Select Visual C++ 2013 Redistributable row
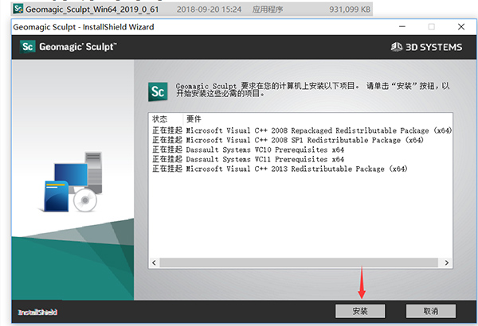Image resolution: width=478 pixels, height=326 pixels. [280, 169]
